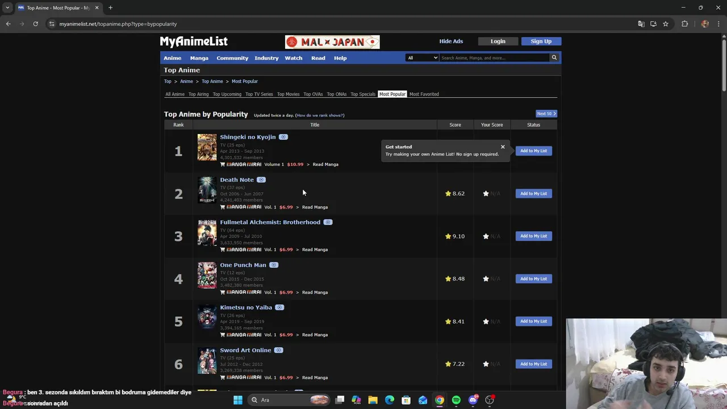The width and height of the screenshot is (727, 409).
Task: Click the Your Score star for Sword Art Online
Action: pyautogui.click(x=486, y=364)
